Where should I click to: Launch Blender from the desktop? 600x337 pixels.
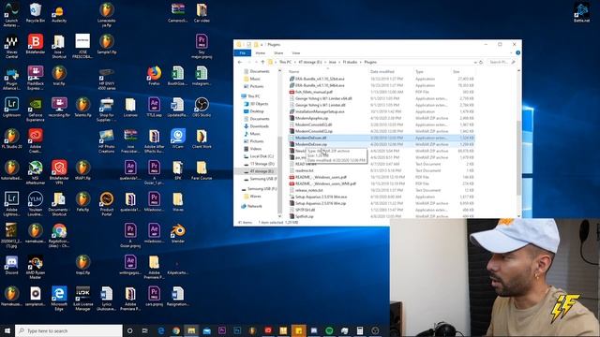pyautogui.click(x=178, y=233)
